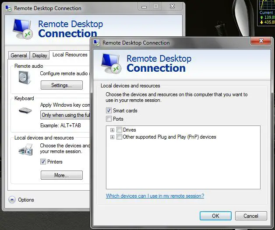Viewport: 275px width, 230px height.
Task: Minimize the back Remote Desktop Connection window
Action: click(144, 7)
